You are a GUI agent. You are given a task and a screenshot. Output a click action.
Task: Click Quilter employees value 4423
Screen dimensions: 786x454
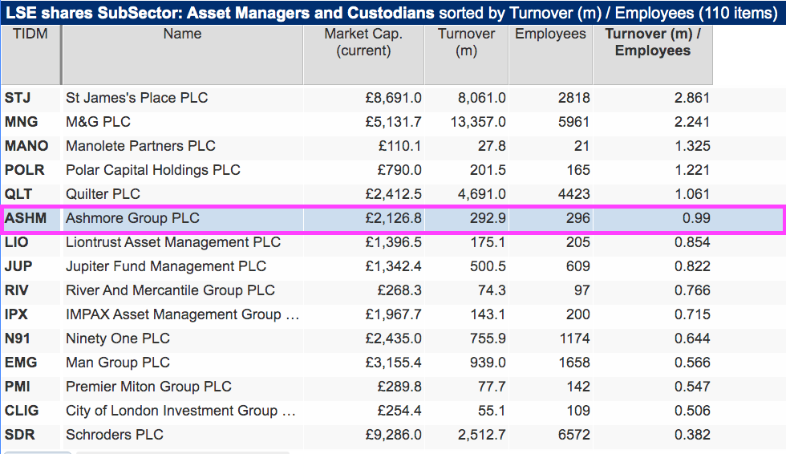[574, 194]
